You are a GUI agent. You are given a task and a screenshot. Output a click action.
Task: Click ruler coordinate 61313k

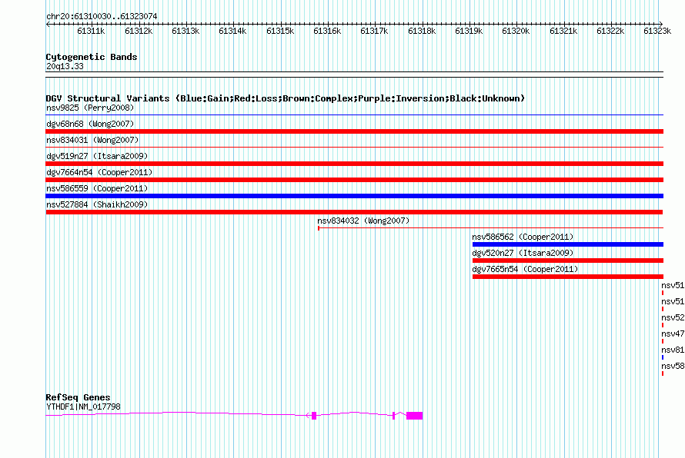(185, 31)
